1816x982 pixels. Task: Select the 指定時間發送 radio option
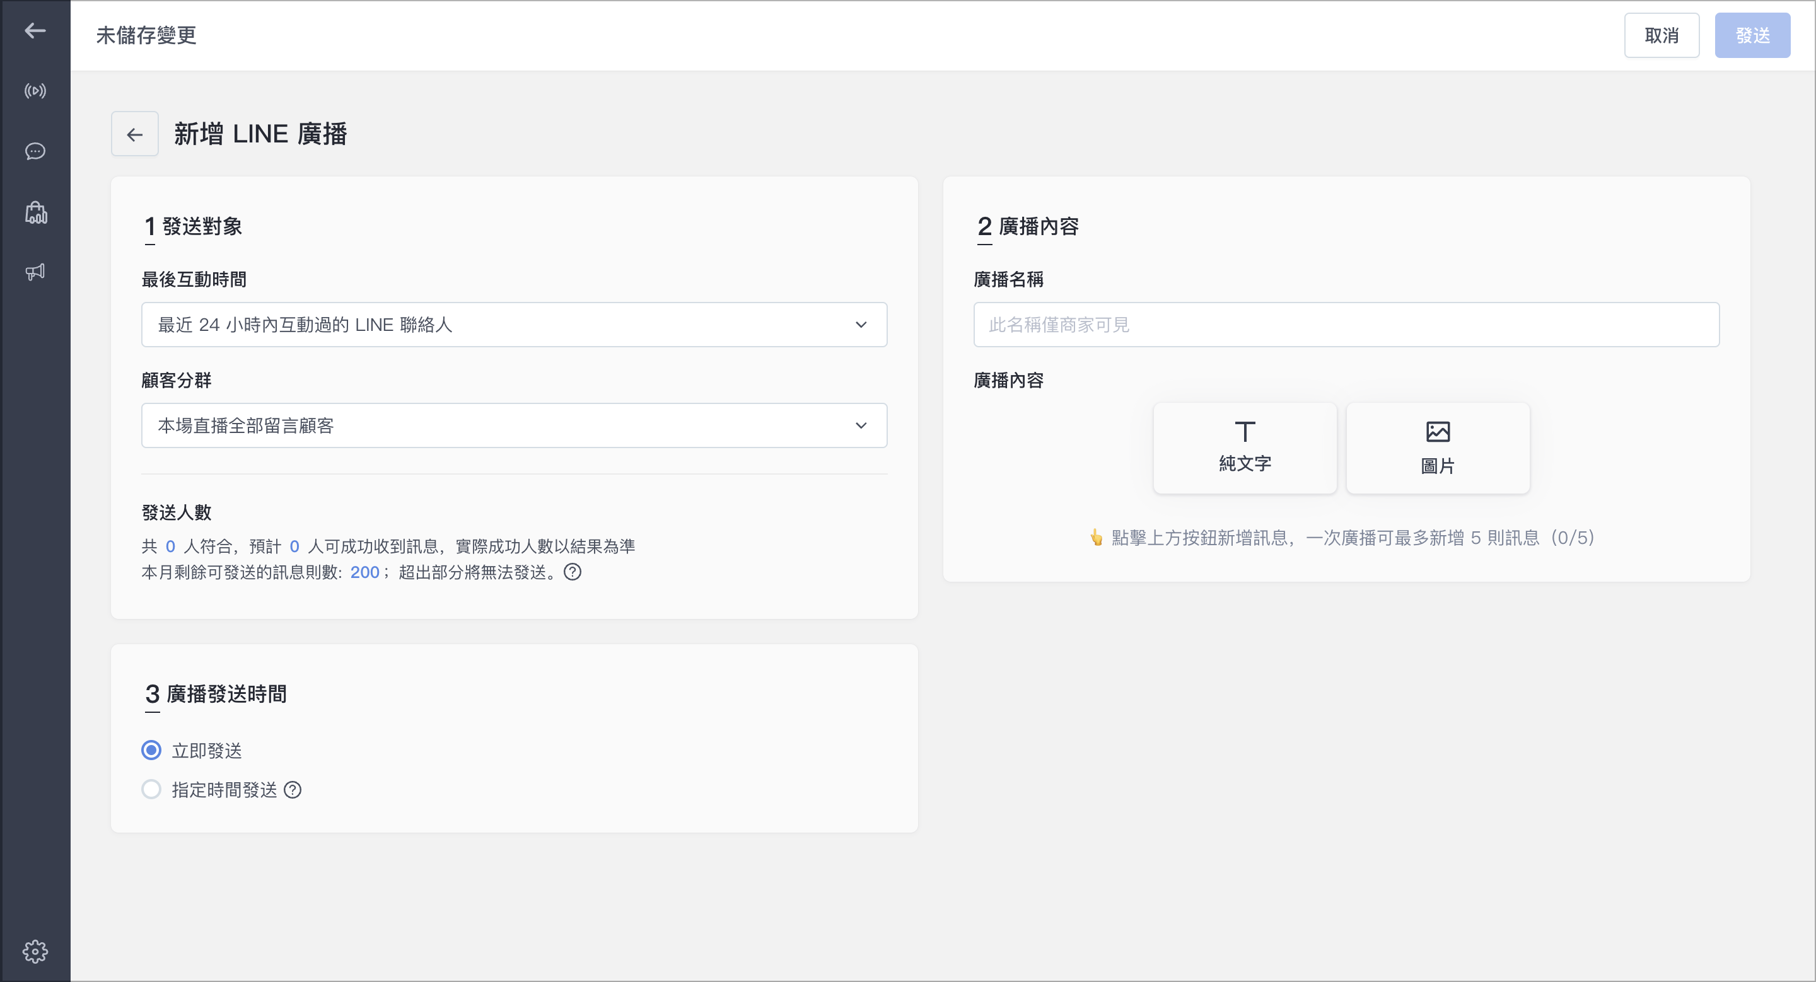[151, 789]
